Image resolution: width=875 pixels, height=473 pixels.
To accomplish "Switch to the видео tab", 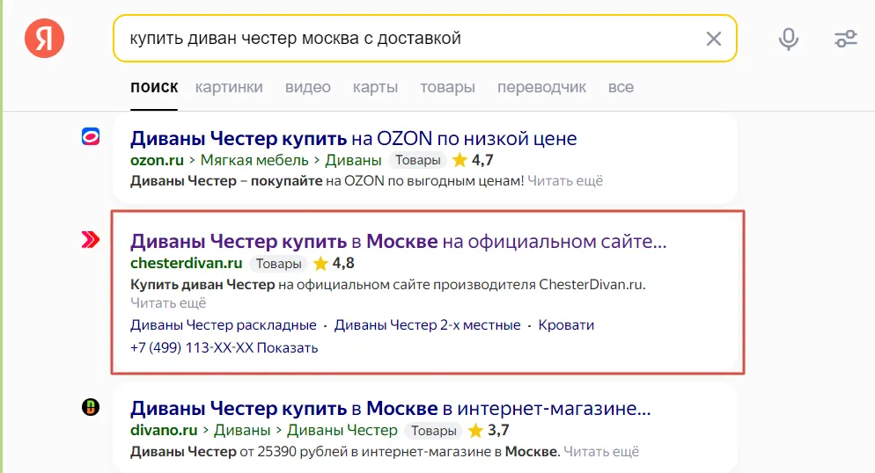I will (x=308, y=88).
